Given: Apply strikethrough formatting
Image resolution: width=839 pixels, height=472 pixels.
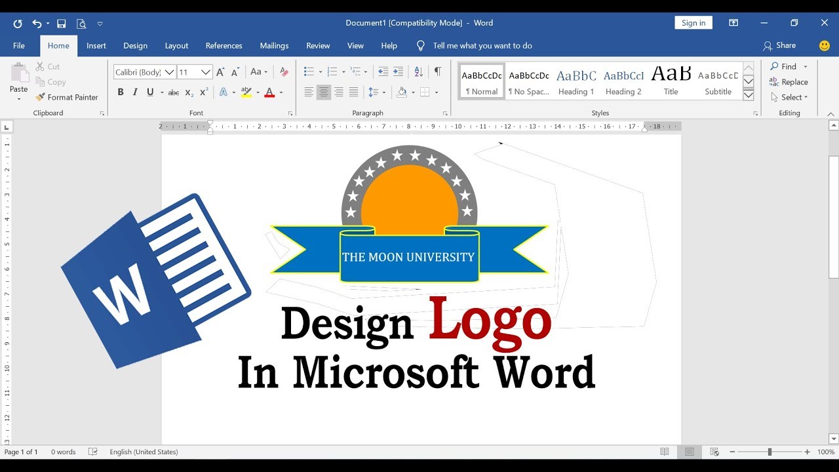Looking at the screenshot, I should click(x=174, y=92).
